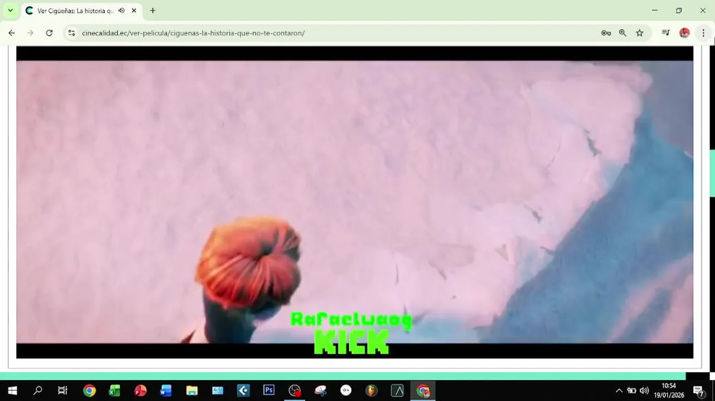
Task: Open the notification center icon
Action: [698, 390]
